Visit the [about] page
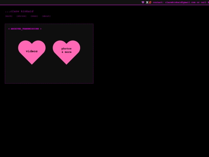 [46, 16]
